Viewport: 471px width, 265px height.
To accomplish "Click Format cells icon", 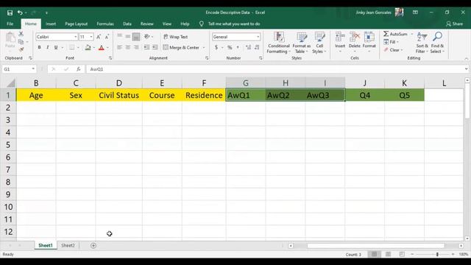I will coord(369,37).
